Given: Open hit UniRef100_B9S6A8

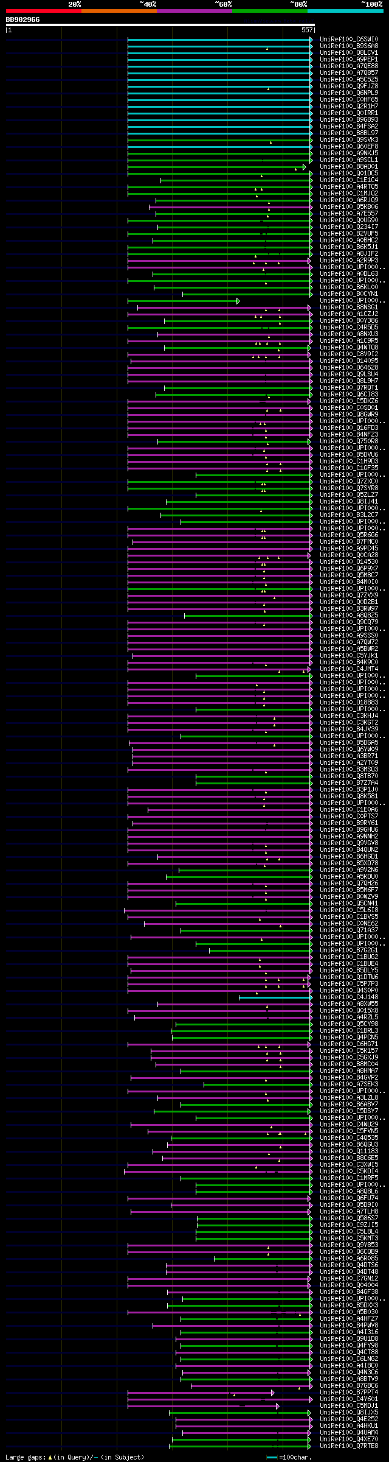Looking at the screenshot, I should (x=349, y=46).
